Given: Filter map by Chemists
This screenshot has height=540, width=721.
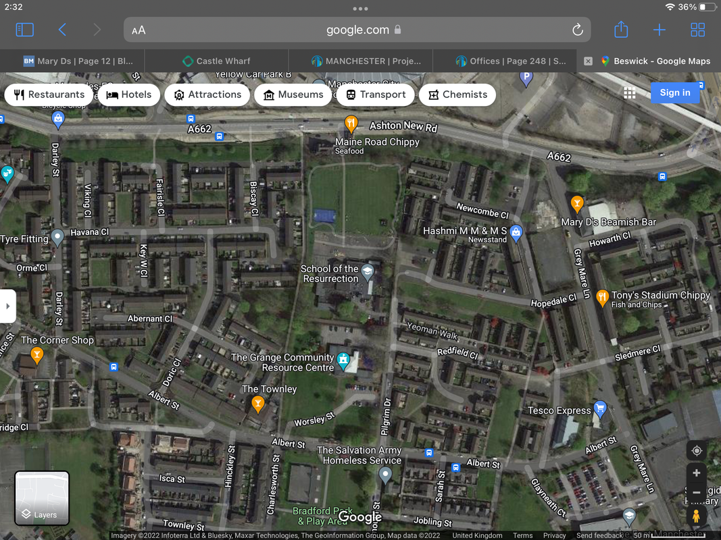Looking at the screenshot, I should [457, 94].
